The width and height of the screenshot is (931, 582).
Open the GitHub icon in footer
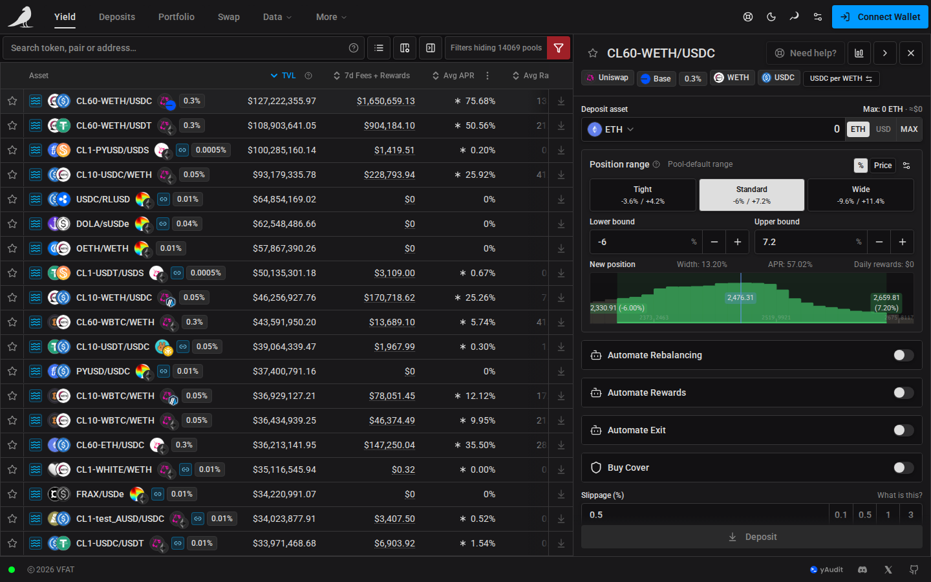(914, 570)
